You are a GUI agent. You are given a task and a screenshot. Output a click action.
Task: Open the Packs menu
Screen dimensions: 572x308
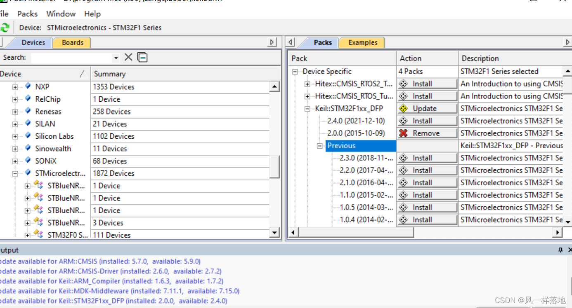tap(27, 14)
